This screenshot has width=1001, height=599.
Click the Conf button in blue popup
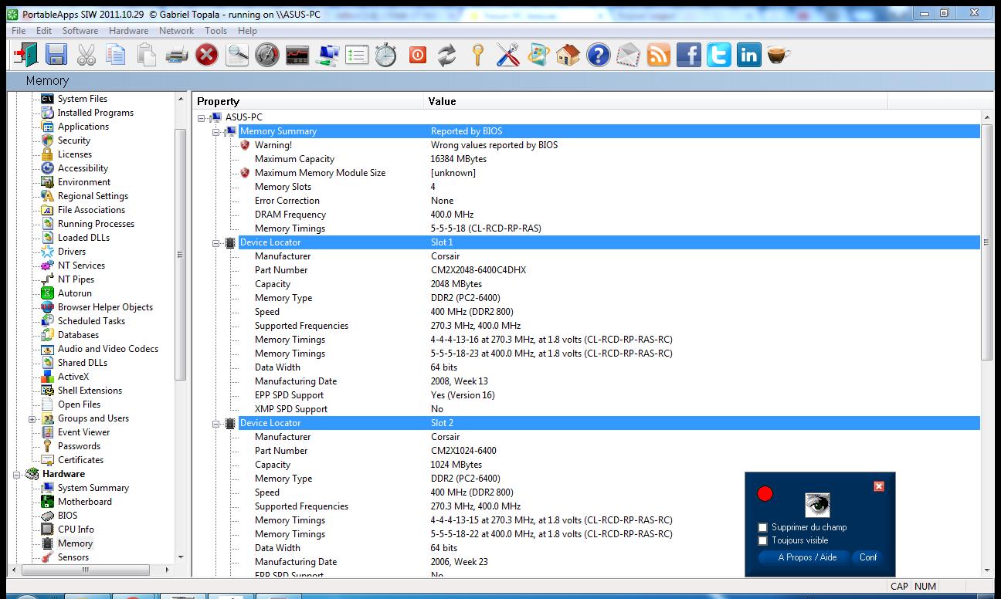[868, 557]
